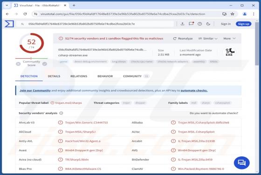Click Trojan/Win.Generic.C5444753 detection text
The image size is (261, 175).
coord(86,122)
